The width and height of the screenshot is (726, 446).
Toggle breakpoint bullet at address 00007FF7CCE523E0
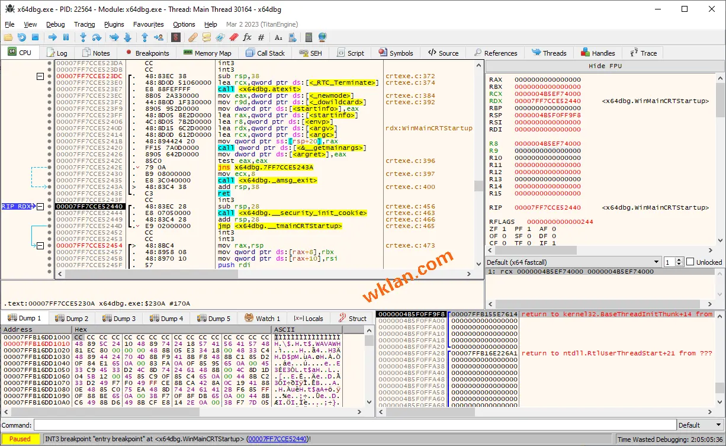pyautogui.click(x=49, y=83)
